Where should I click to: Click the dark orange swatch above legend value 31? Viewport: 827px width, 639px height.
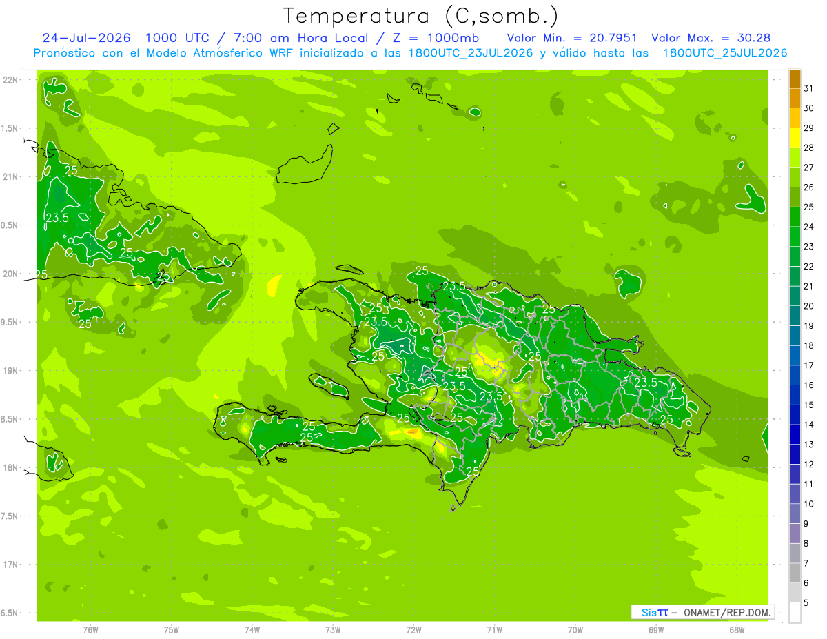click(x=795, y=79)
